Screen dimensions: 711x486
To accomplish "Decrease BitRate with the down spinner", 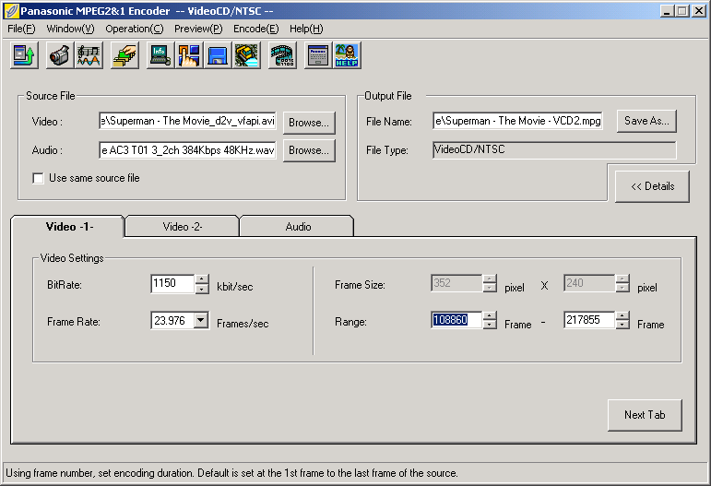I will coord(202,290).
